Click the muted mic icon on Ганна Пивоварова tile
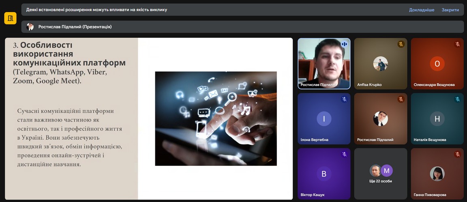Image resolution: width=467 pixels, height=202 pixels. coord(457,154)
